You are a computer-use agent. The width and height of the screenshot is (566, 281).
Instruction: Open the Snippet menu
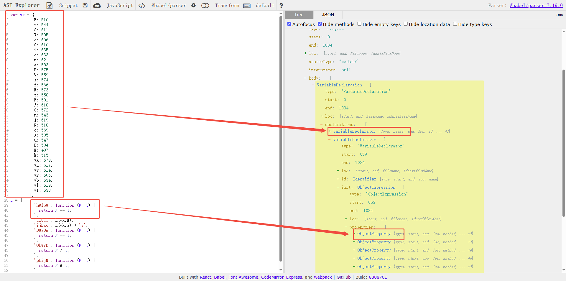click(x=68, y=5)
